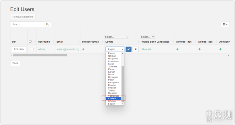This screenshot has height=125, width=235.
Task: Click the Back button
Action: coord(15,63)
